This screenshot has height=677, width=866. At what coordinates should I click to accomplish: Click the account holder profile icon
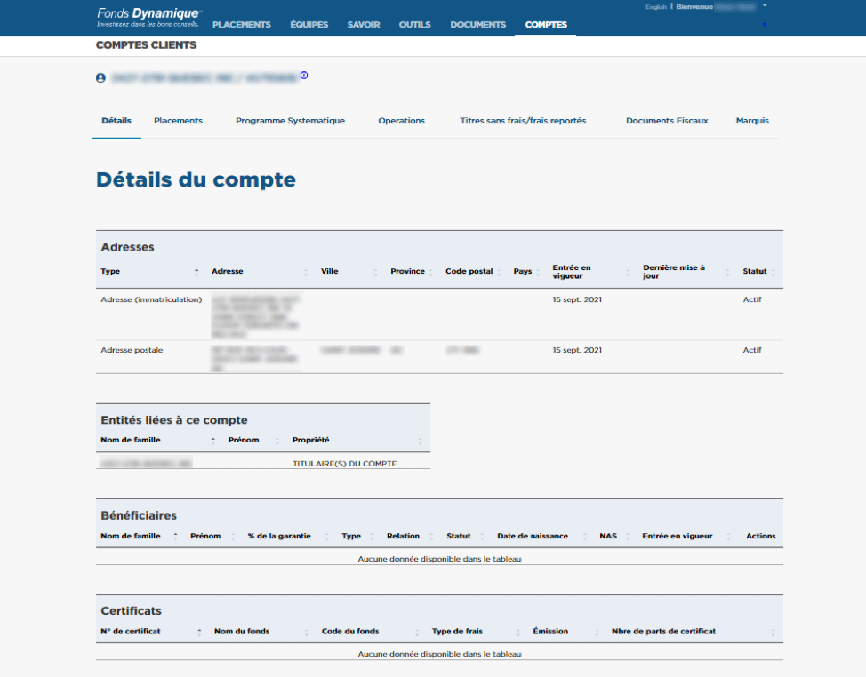100,78
